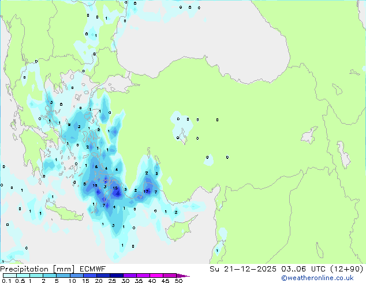Pick the 2–5 mm legend swatch
The height and width of the screenshot is (283, 366).
click(x=50, y=275)
